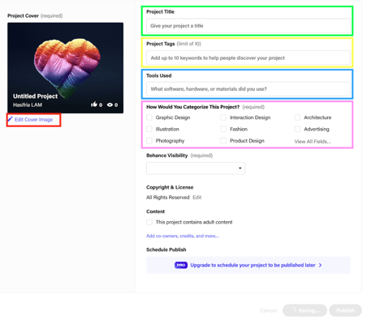Image resolution: width=367 pixels, height=324 pixels.
Task: Check the Illustration category
Action: (149, 129)
